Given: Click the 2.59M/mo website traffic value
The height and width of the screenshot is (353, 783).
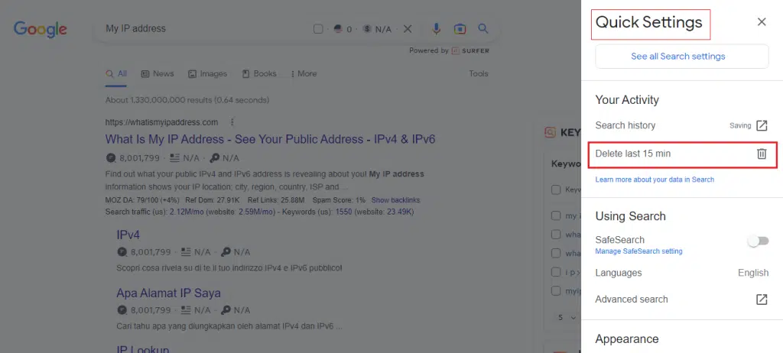Looking at the screenshot, I should pos(255,212).
